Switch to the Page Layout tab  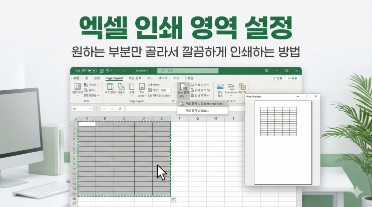point(114,78)
